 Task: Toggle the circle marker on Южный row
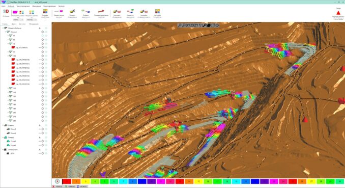pyautogui.click(x=42, y=32)
